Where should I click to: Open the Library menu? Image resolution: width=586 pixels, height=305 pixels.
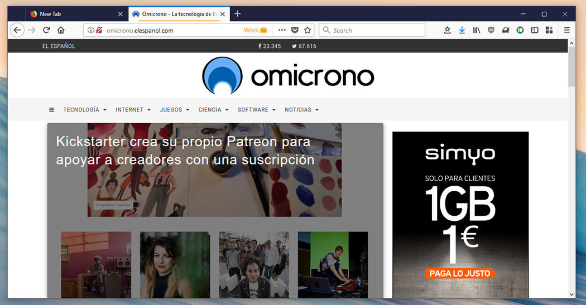pyautogui.click(x=477, y=30)
